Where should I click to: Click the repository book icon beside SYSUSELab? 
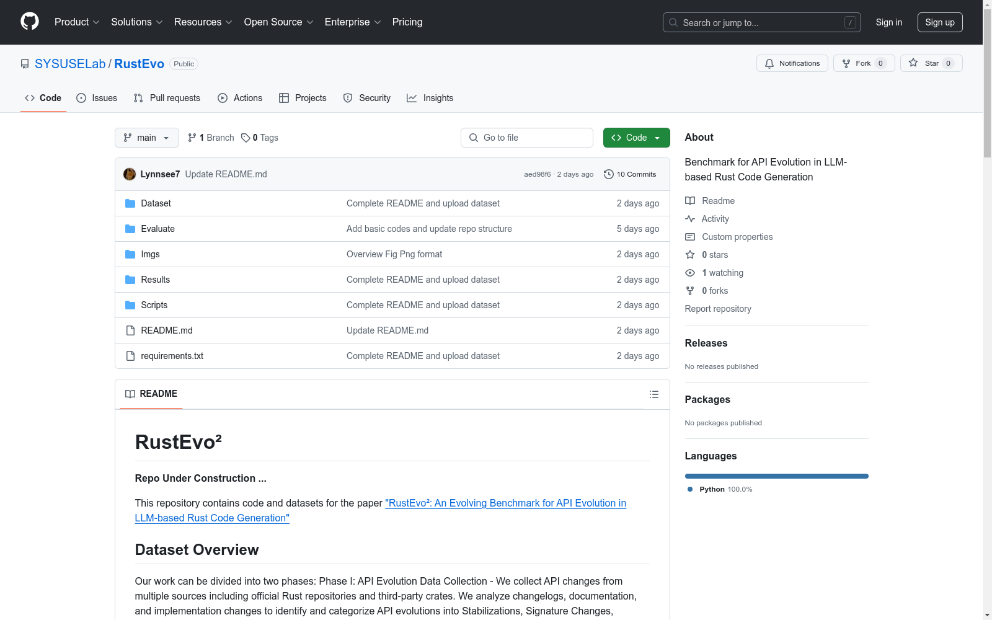pyautogui.click(x=25, y=64)
